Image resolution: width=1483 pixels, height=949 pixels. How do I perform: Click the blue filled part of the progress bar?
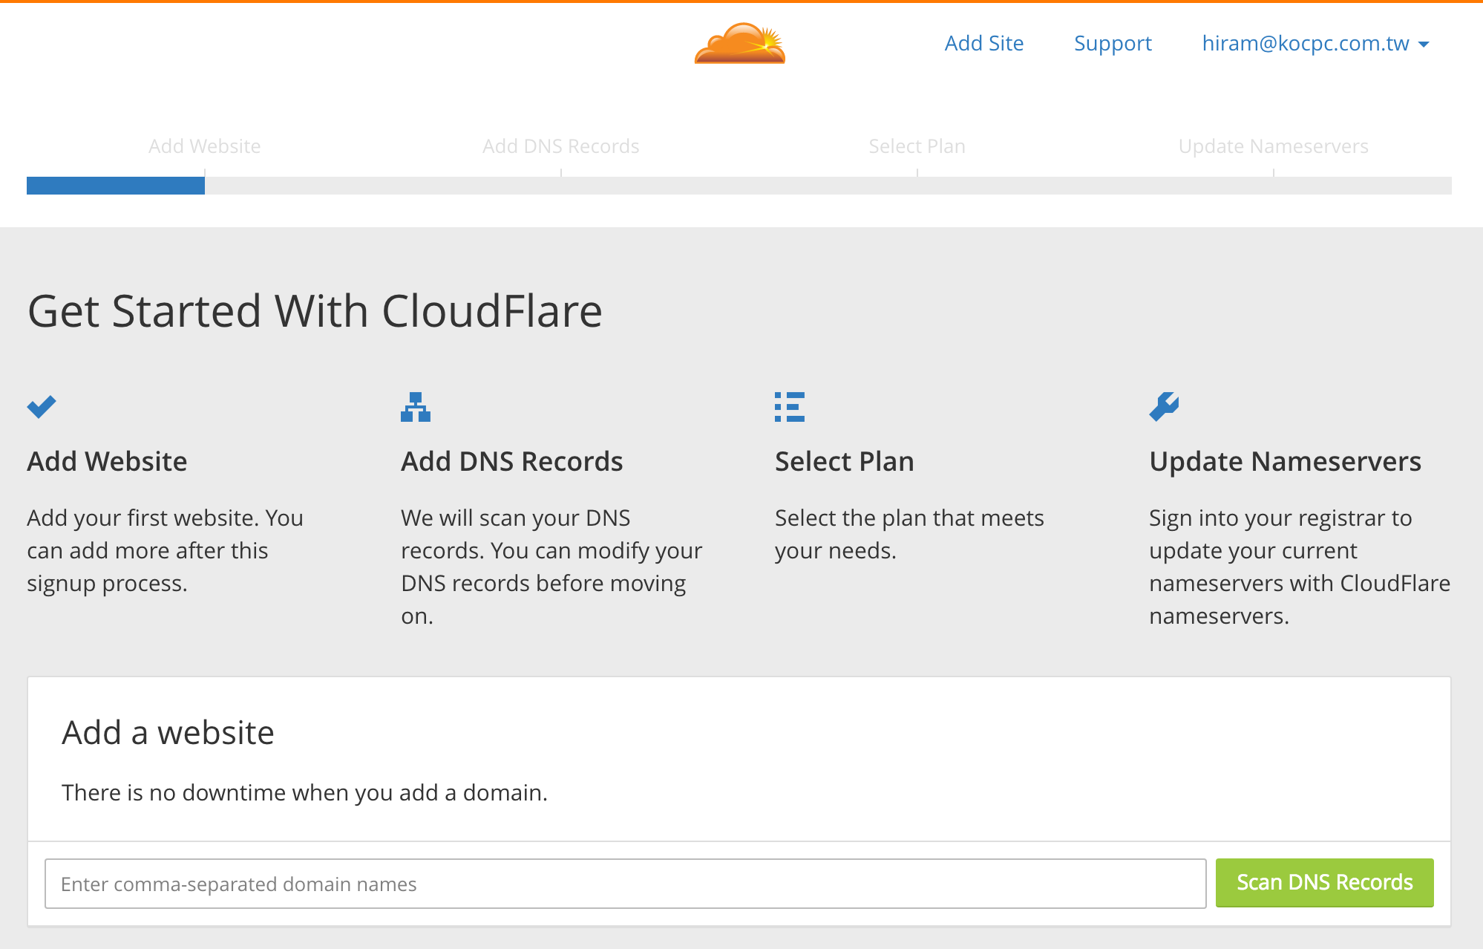pyautogui.click(x=116, y=186)
